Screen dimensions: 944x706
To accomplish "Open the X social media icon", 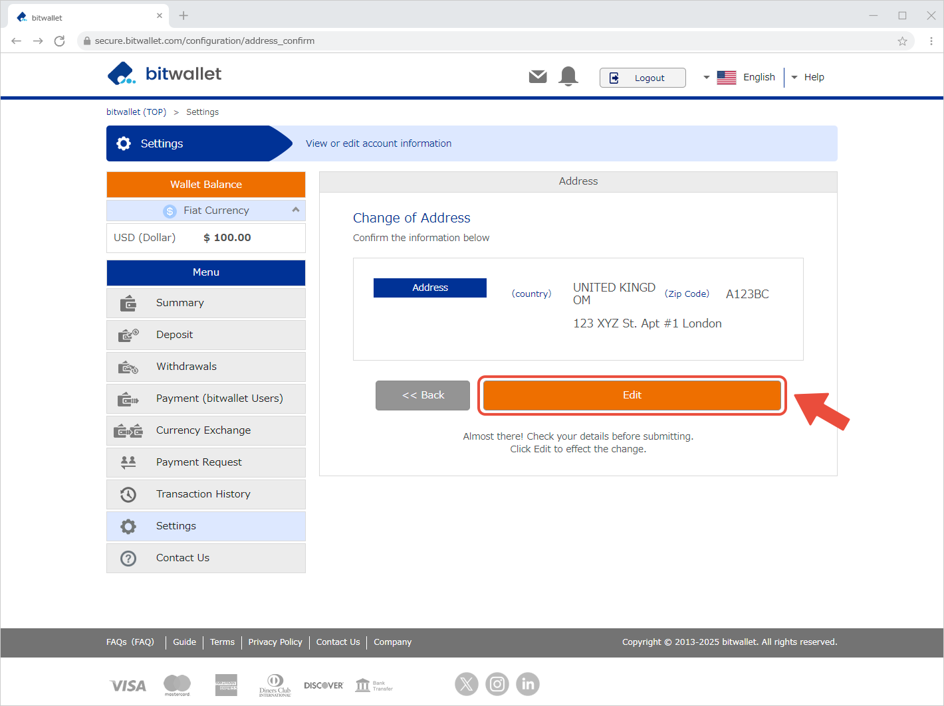I will coord(467,683).
